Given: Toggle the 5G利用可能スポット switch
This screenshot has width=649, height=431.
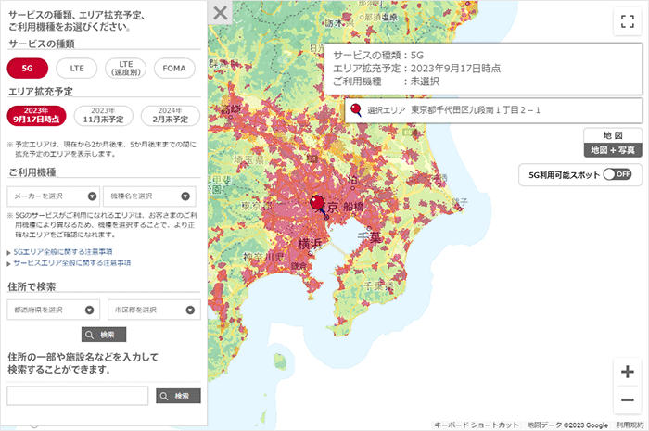Looking at the screenshot, I should click(x=617, y=174).
